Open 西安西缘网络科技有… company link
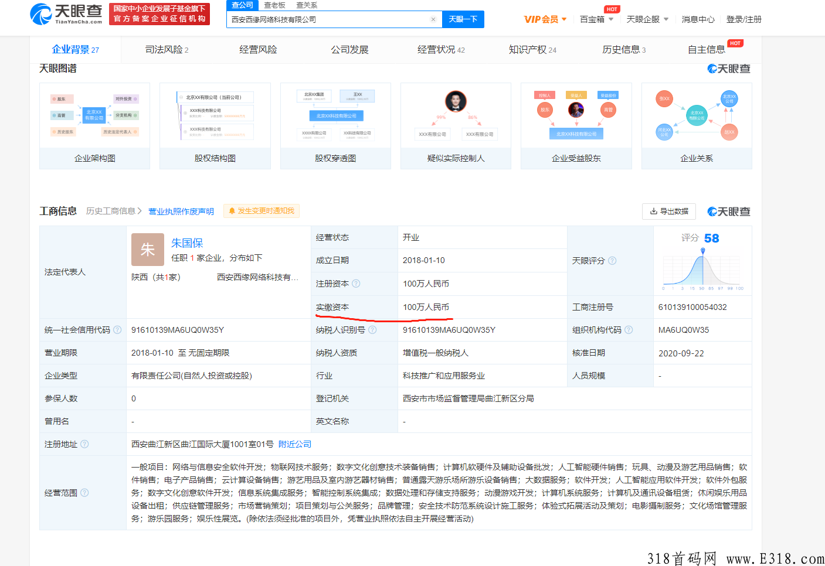The width and height of the screenshot is (825, 566). [x=257, y=277]
